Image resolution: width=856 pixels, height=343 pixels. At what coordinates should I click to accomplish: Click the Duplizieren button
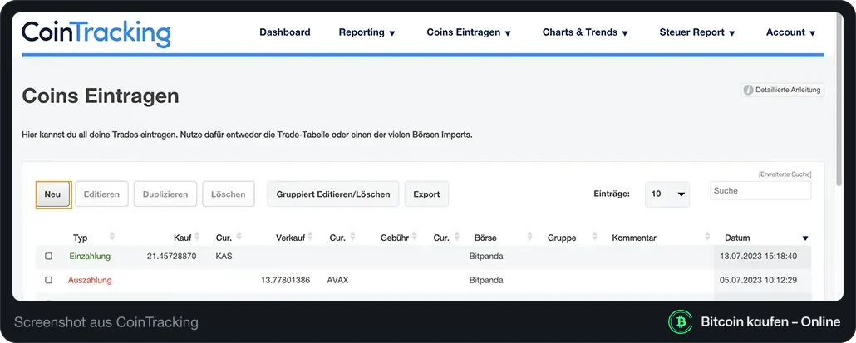[165, 194]
